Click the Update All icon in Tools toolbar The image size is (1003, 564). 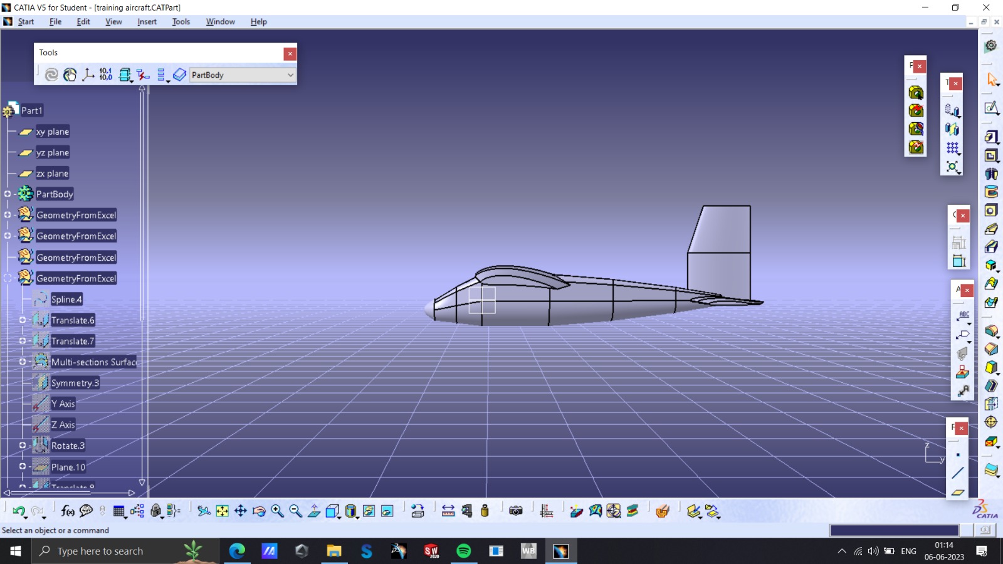click(x=51, y=75)
